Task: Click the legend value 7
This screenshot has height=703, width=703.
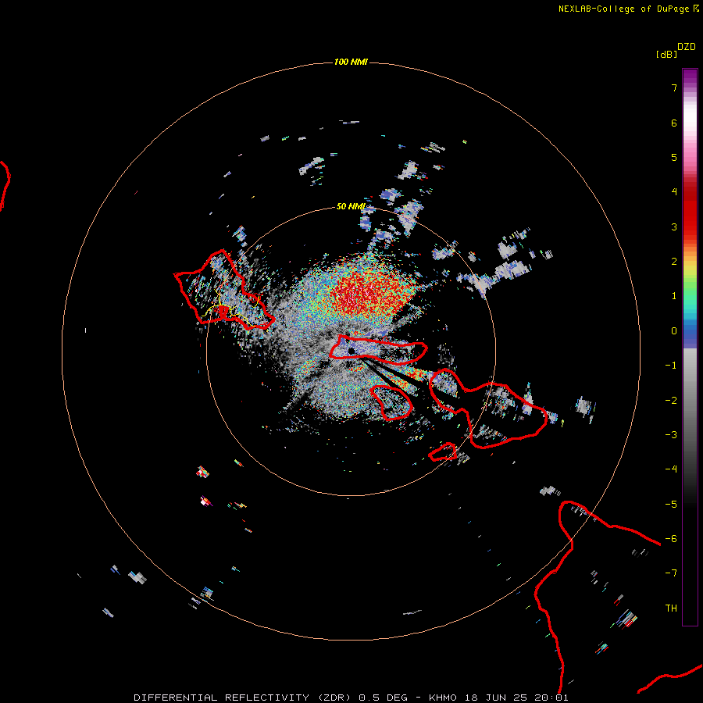Action: click(674, 87)
